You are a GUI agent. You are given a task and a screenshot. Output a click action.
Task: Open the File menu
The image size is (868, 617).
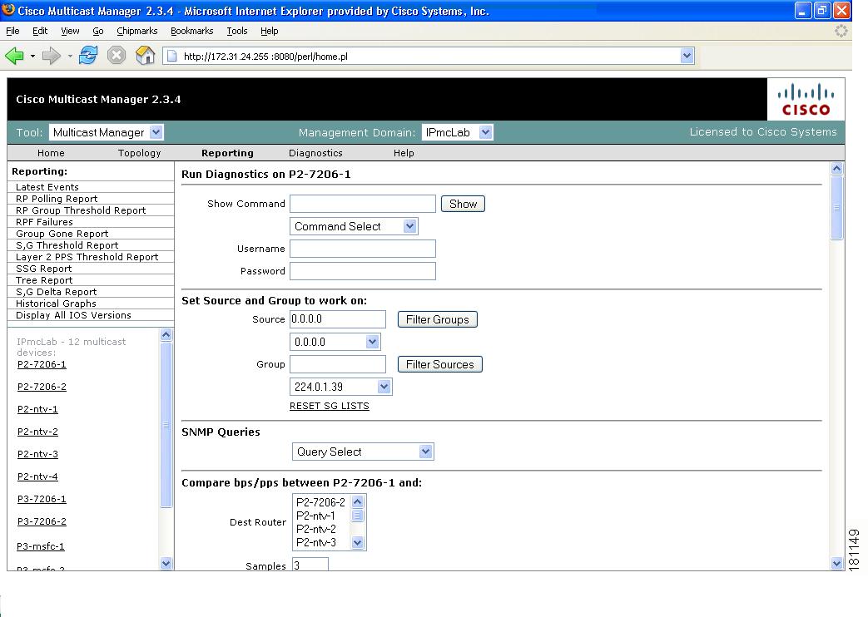(12, 31)
